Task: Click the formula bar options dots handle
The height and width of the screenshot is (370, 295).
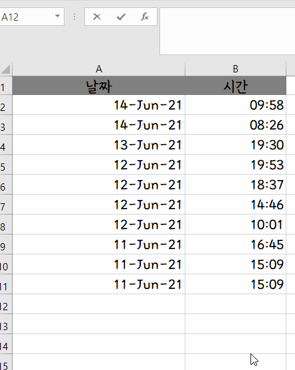Action: pyautogui.click(x=74, y=17)
